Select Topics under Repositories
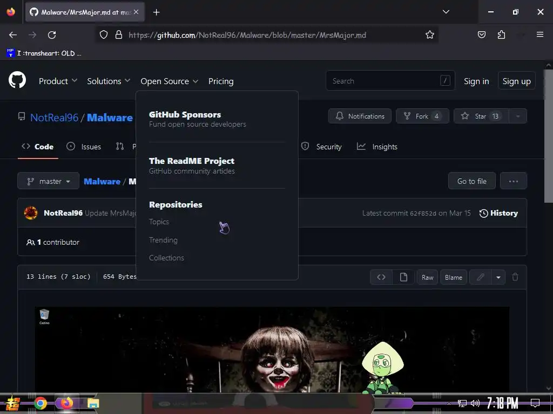The height and width of the screenshot is (414, 553). (x=159, y=222)
